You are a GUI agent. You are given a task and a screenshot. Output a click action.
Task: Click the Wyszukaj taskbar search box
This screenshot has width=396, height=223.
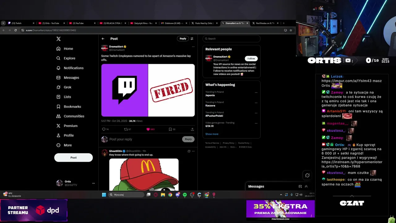pyautogui.click(x=126, y=195)
